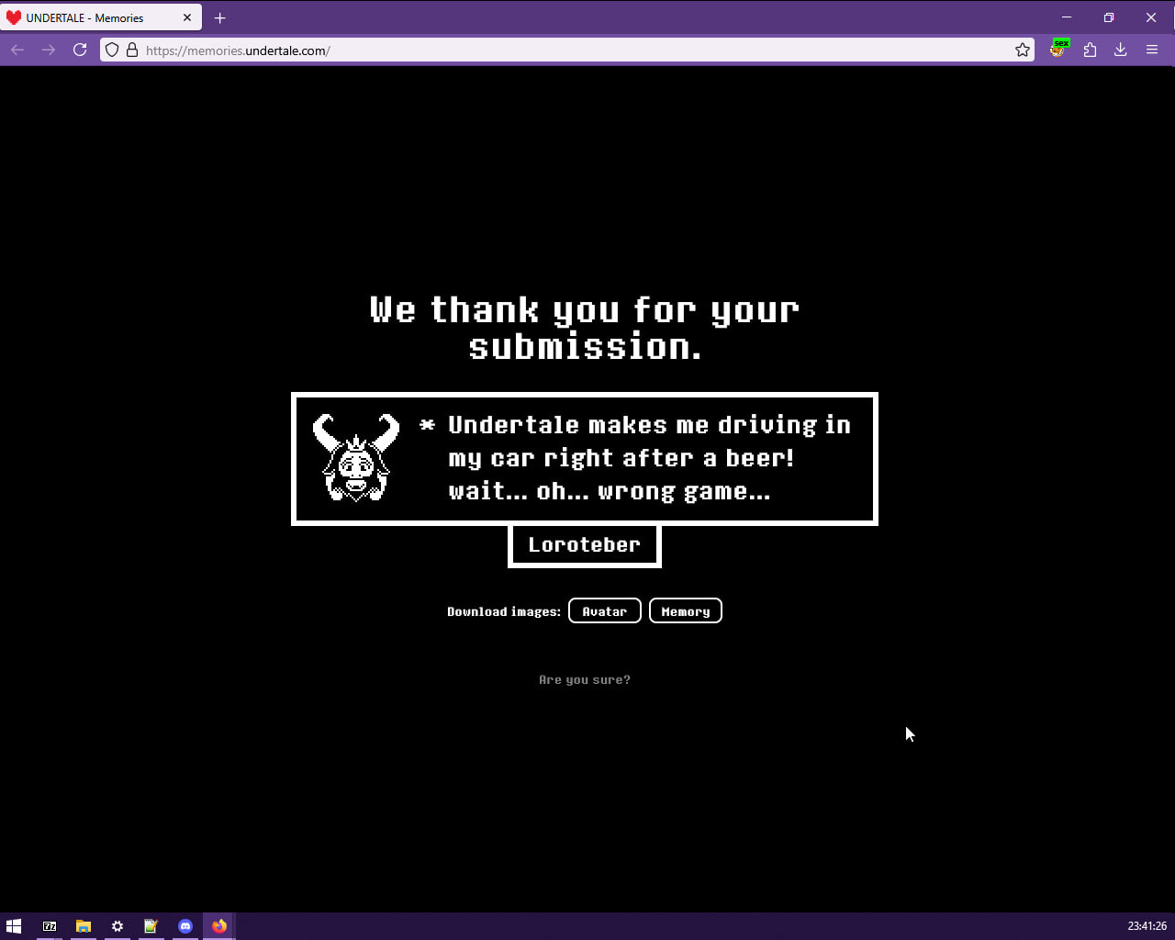This screenshot has width=1175, height=940.
Task: Close the UNDERTALE - Memories tab
Action: [x=187, y=17]
